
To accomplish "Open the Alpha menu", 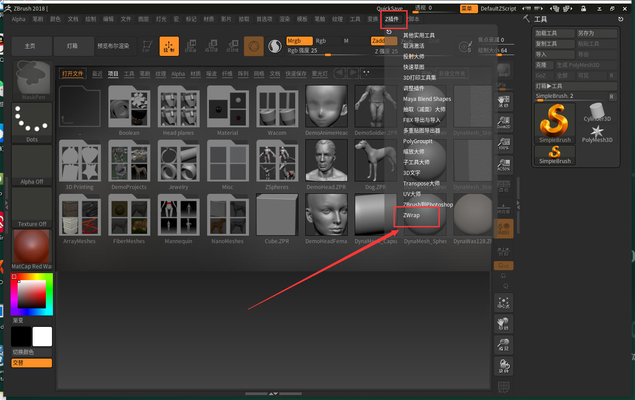I will pos(19,19).
